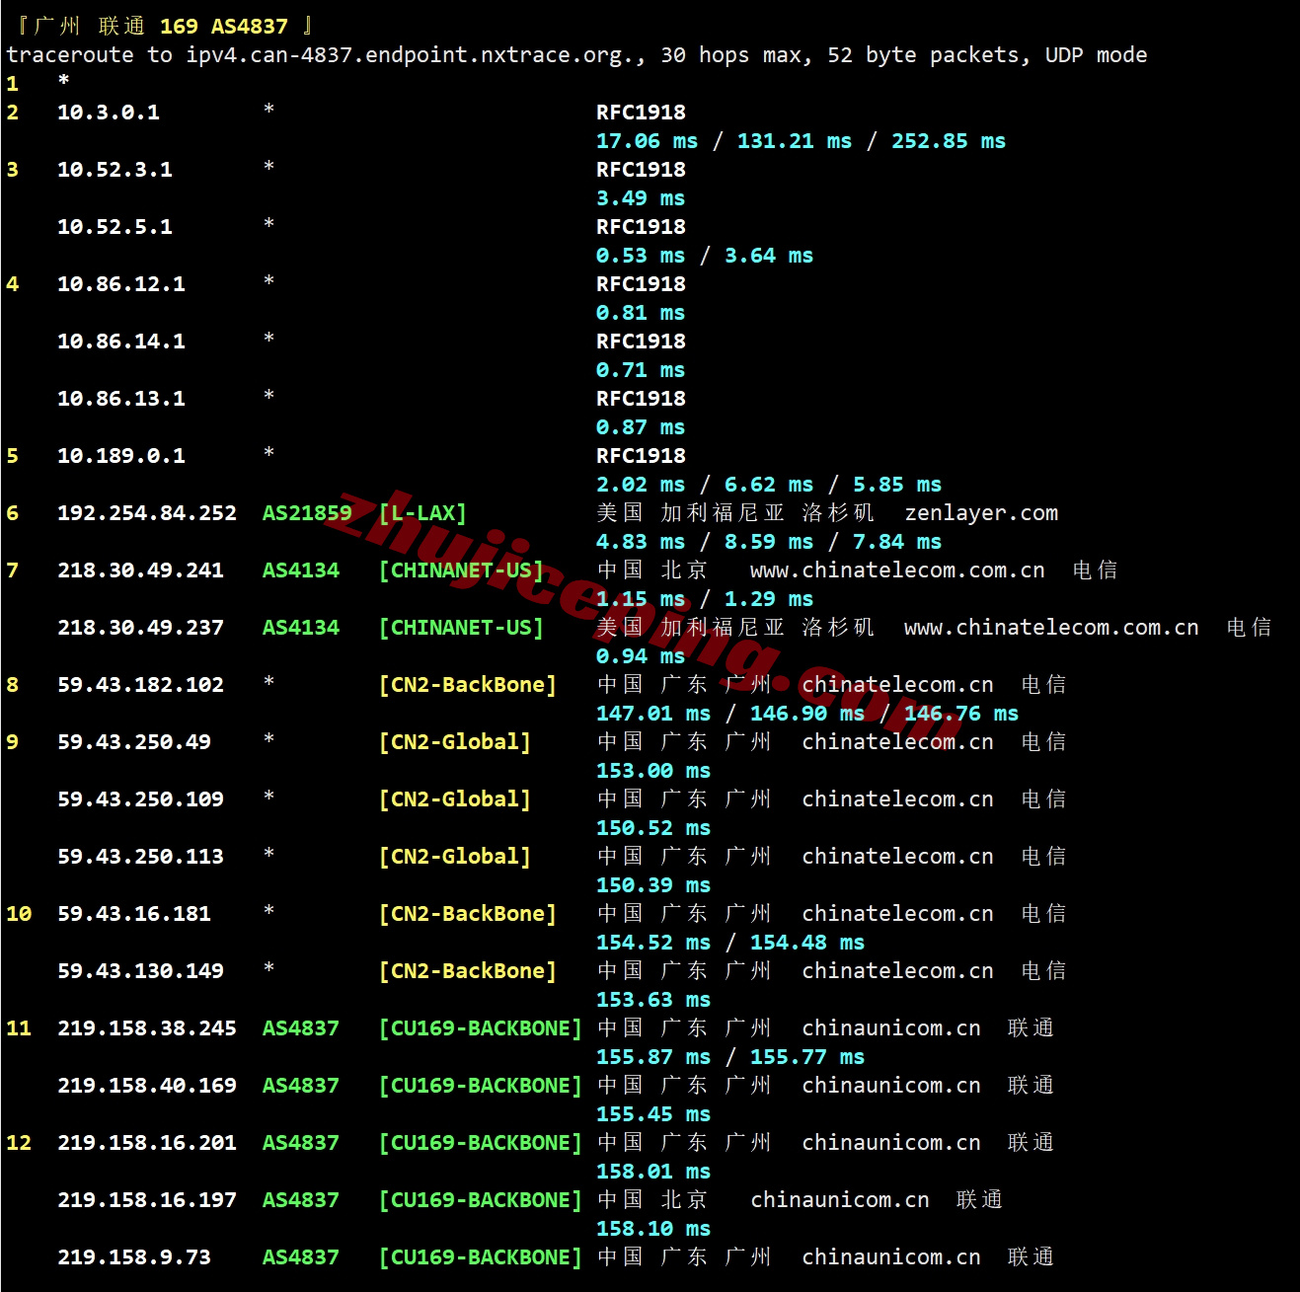The height and width of the screenshot is (1292, 1300).
Task: Click AS4134 next to 218.30.49.241
Action: pyautogui.click(x=301, y=570)
